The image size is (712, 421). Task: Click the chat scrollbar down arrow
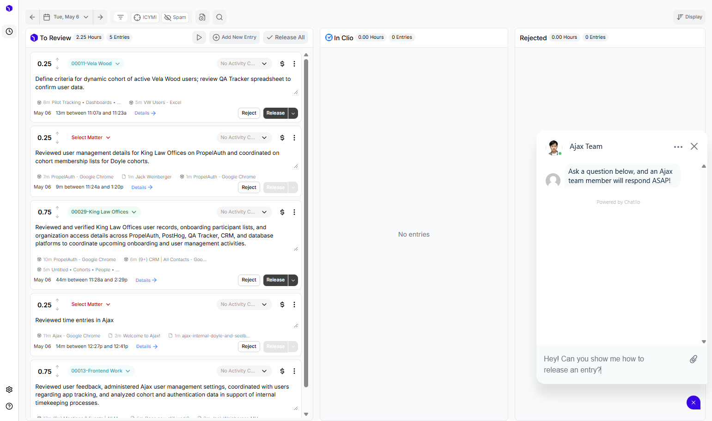704,342
